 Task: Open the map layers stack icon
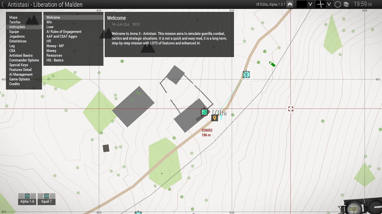(x=346, y=4)
